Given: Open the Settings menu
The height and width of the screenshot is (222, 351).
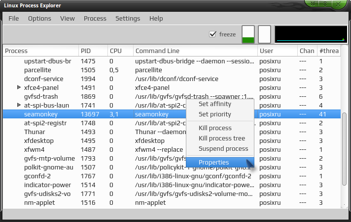Looking at the screenshot, I should click(x=128, y=18).
